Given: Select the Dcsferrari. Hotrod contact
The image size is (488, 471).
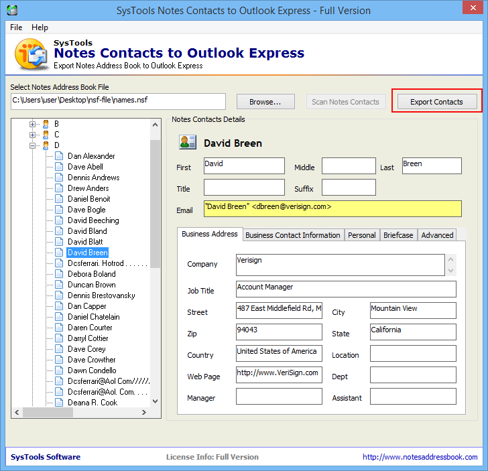Looking at the screenshot, I should (x=107, y=263).
